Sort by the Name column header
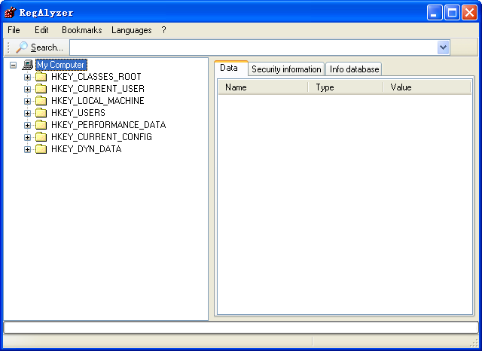Viewport: 482px width, 351px height. pyautogui.click(x=262, y=87)
